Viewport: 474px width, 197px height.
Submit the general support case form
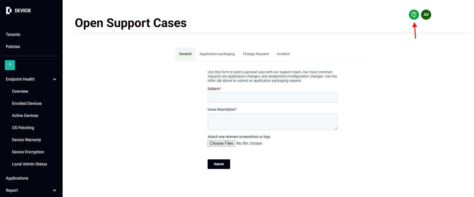(218, 164)
